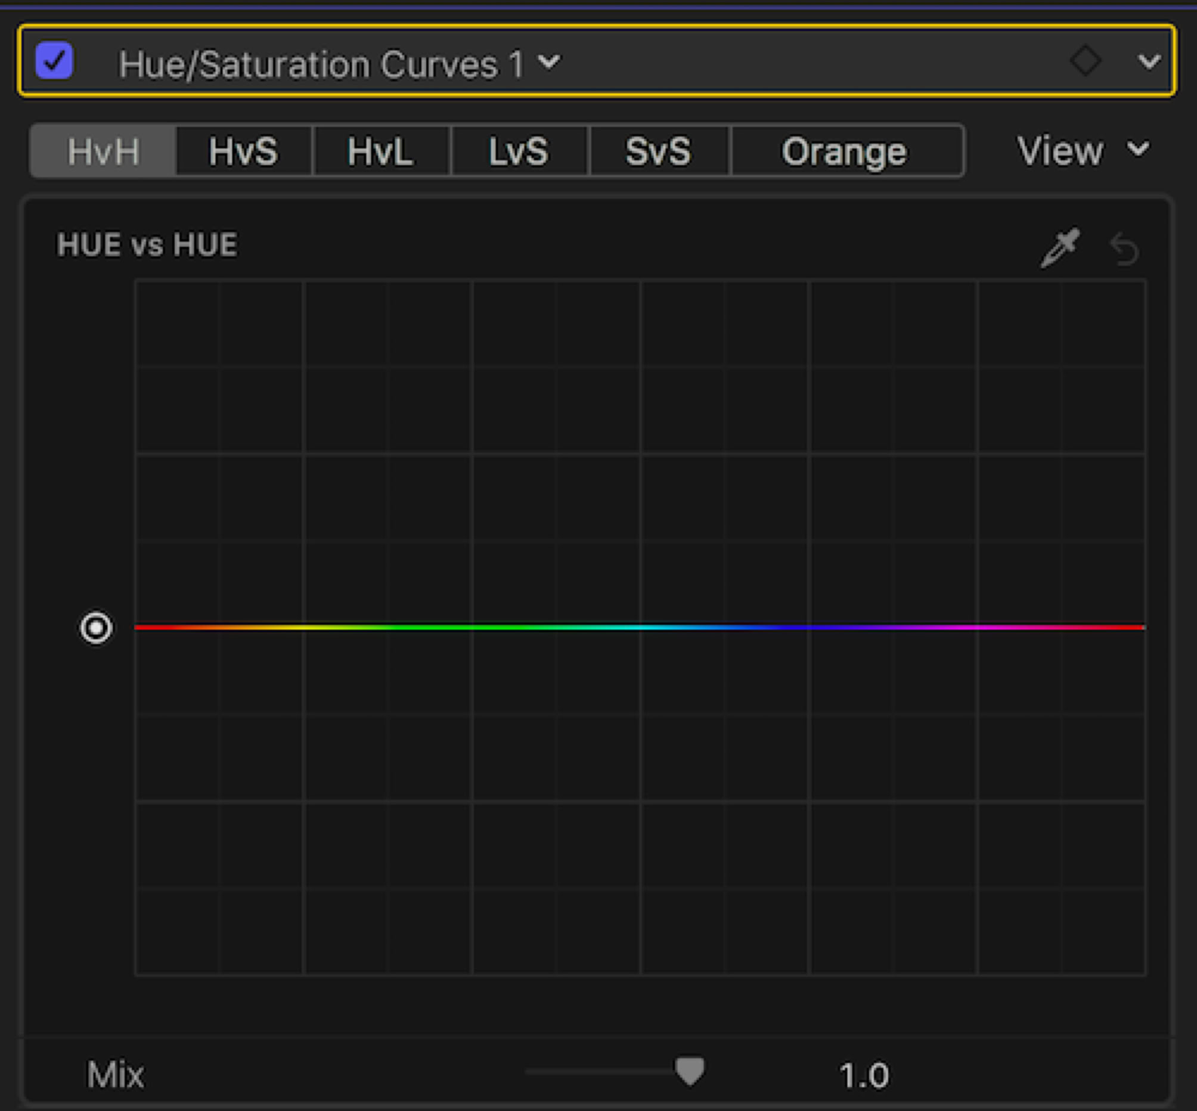Switch to the HvH tab
Screen dimensions: 1197x1111
click(103, 151)
